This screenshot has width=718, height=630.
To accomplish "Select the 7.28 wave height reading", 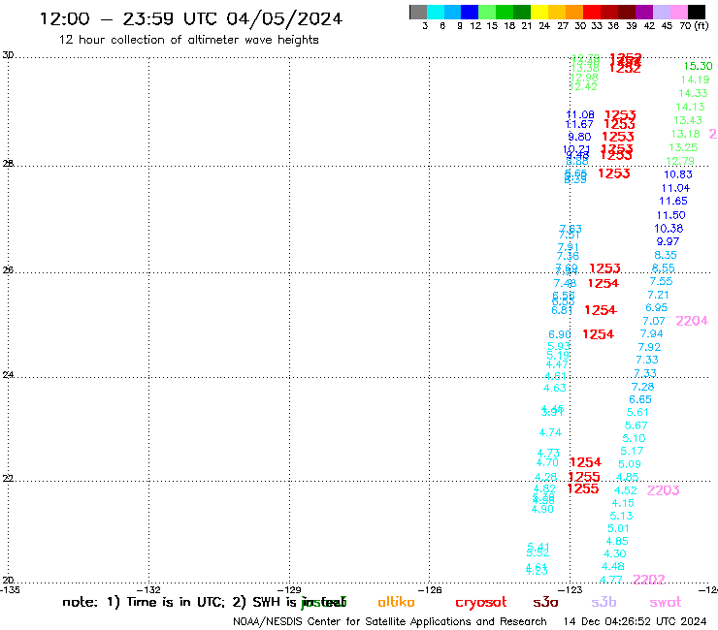I will [643, 387].
